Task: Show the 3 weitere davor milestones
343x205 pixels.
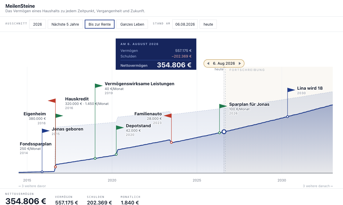Action: coord(33,186)
